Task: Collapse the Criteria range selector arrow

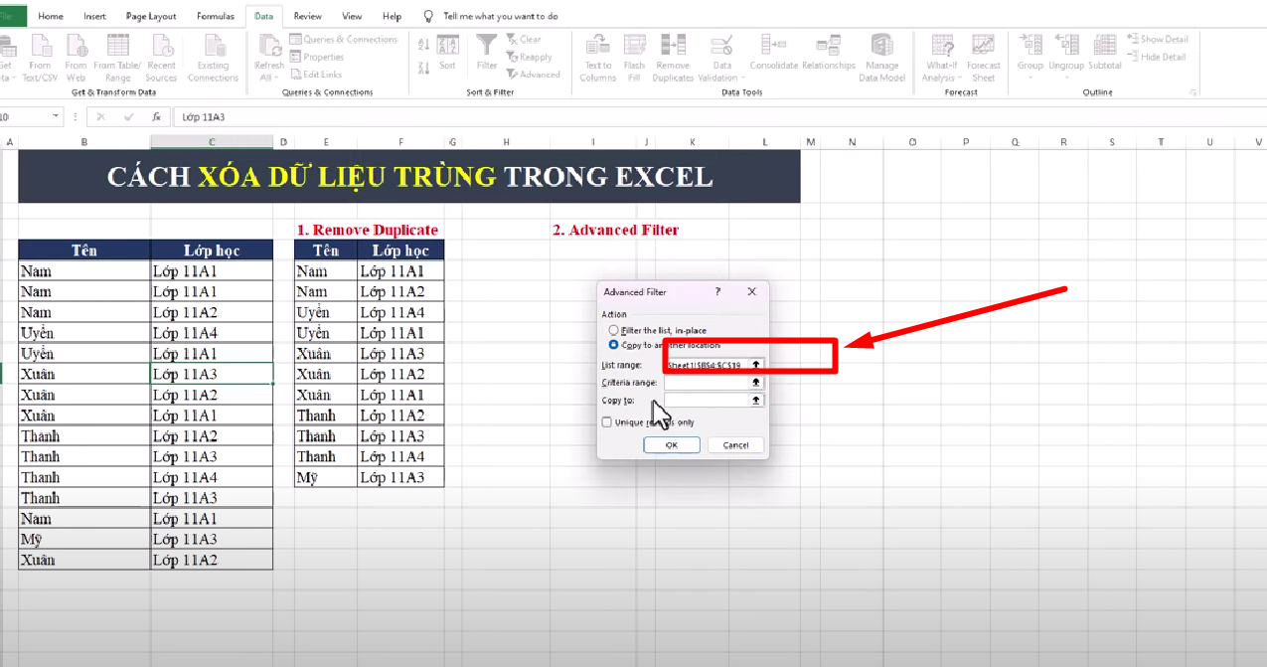Action: click(756, 382)
